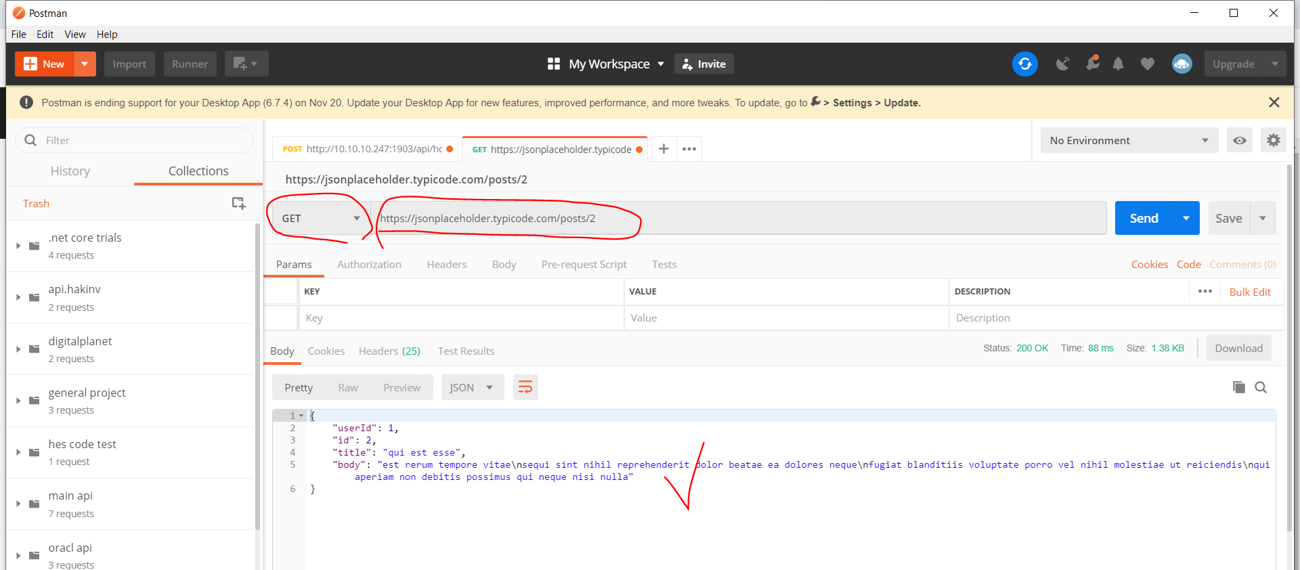This screenshot has height=570, width=1300.
Task: Open the GET method dropdown
Action: pos(320,218)
